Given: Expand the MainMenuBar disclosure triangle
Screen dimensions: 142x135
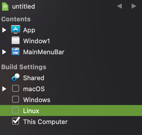Looking at the screenshot, I should [4, 52].
